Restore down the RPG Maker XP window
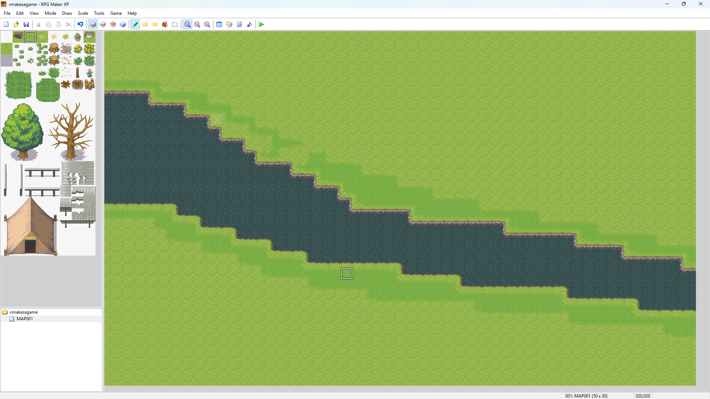Screen dimensions: 710x399 tap(684, 4)
